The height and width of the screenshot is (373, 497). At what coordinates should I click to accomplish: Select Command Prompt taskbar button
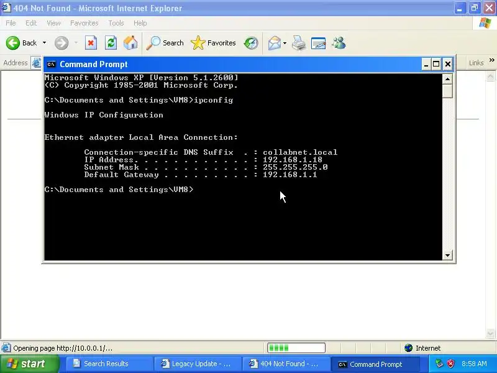(x=375, y=364)
